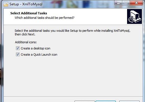Click the Setup installer icon in title bar

[6, 4]
